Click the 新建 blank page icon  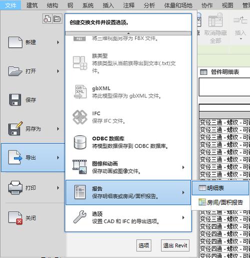[x=15, y=42]
